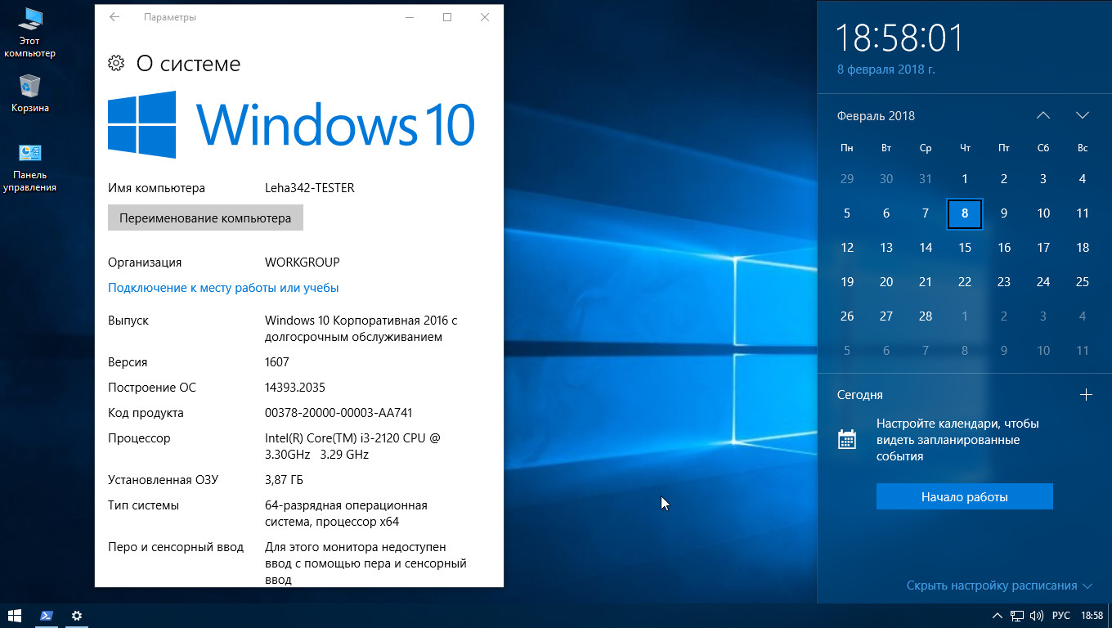
Task: Go to the next month in the calendar
Action: pos(1083,116)
